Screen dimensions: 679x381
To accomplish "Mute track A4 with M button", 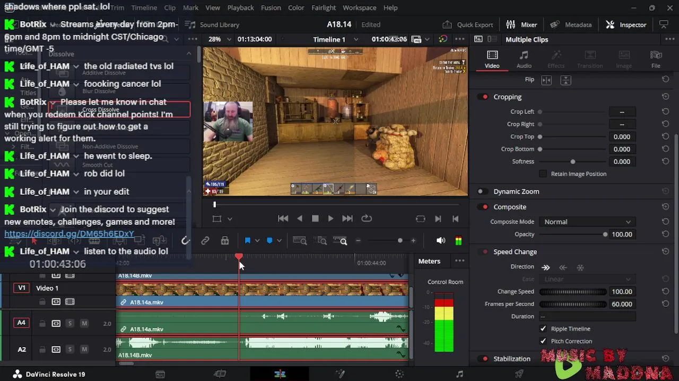I will point(84,323).
